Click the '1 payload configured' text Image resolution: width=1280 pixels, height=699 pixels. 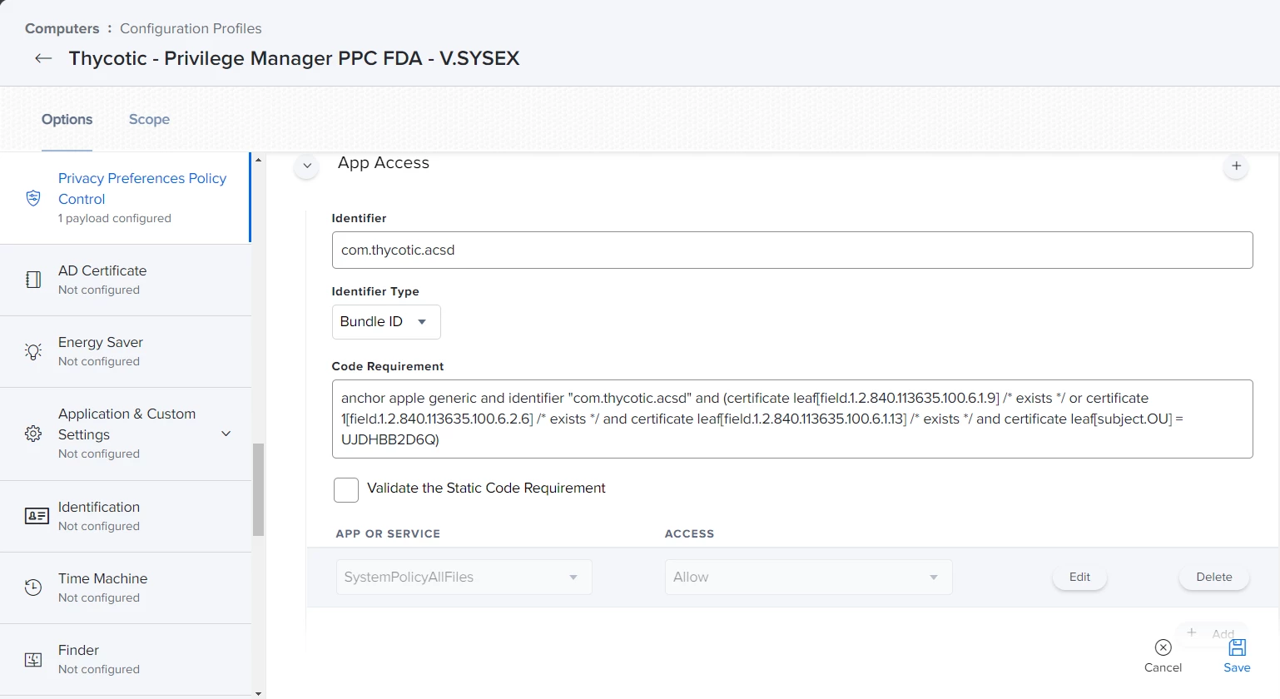[x=115, y=218]
